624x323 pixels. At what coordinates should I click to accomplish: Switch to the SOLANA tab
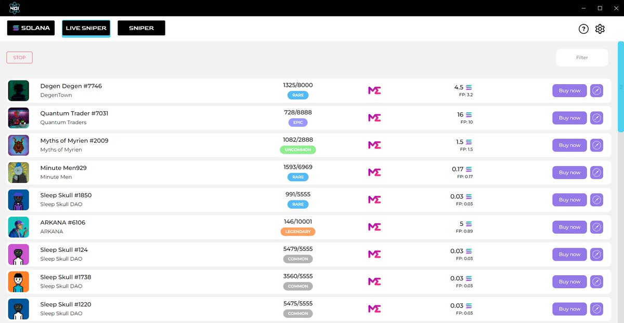[x=31, y=28]
